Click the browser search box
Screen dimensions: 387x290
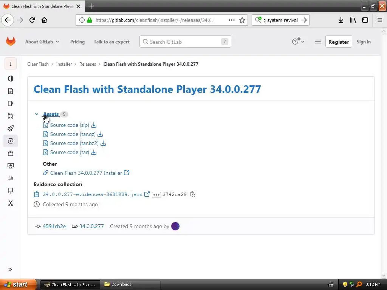(x=280, y=20)
